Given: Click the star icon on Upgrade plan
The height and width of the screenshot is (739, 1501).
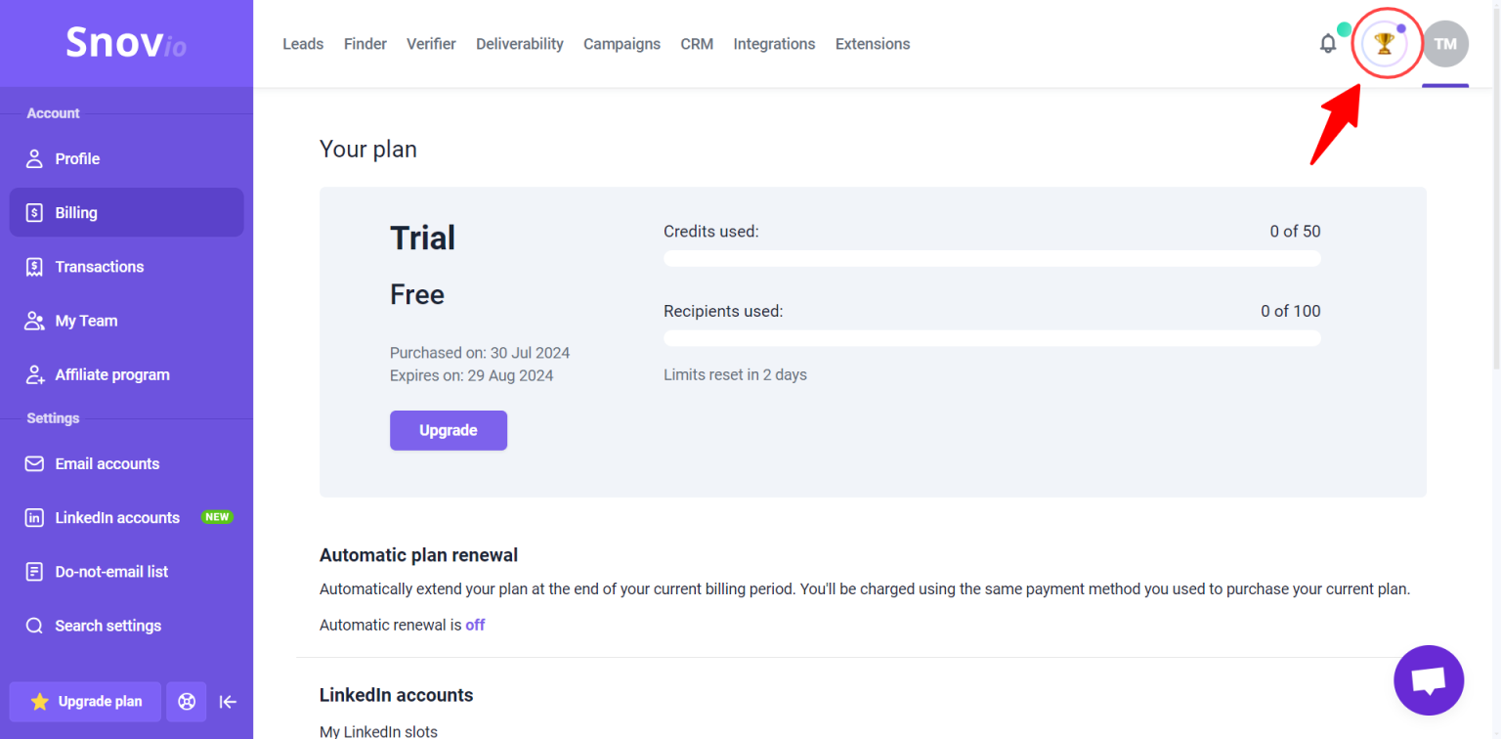Looking at the screenshot, I should point(40,702).
